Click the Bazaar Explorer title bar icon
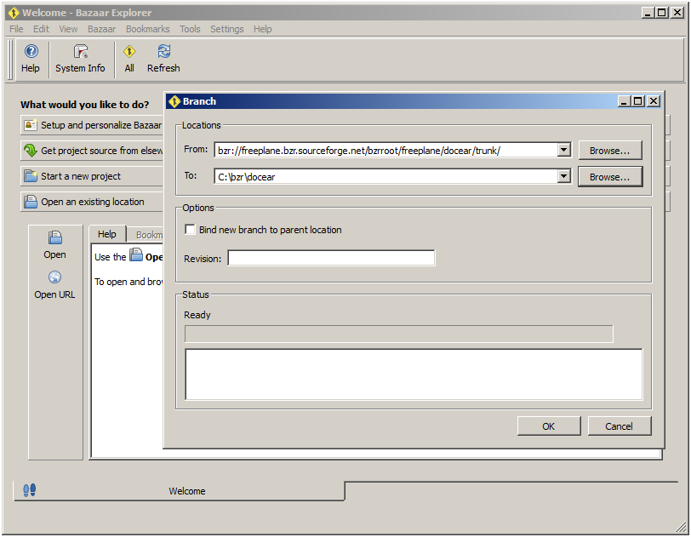 [14, 13]
